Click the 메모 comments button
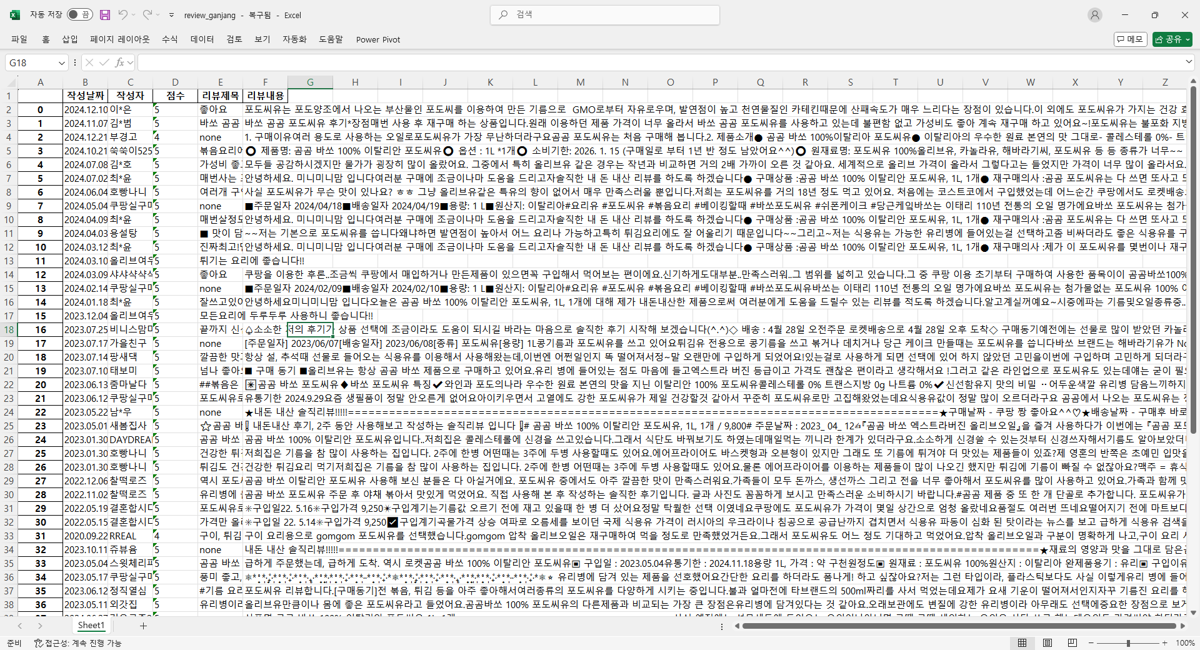The image size is (1200, 650). click(1130, 39)
